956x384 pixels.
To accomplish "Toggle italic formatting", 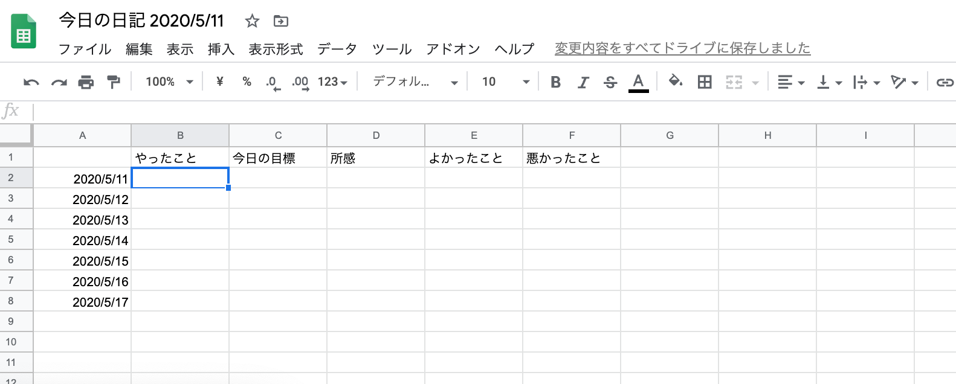I will point(583,82).
